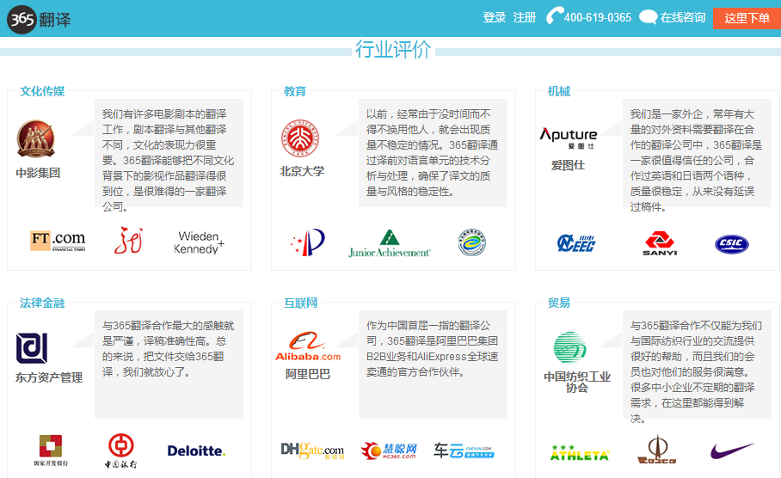Click the 贸易 category heading
Screen dimensions: 781x478
coord(559,303)
